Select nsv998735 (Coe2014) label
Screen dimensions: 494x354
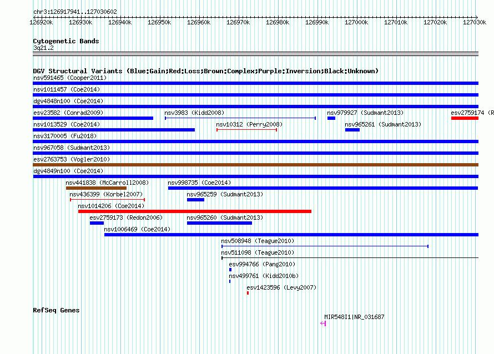pos(199,183)
